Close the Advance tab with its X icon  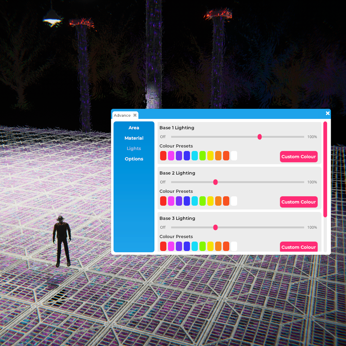coord(135,115)
